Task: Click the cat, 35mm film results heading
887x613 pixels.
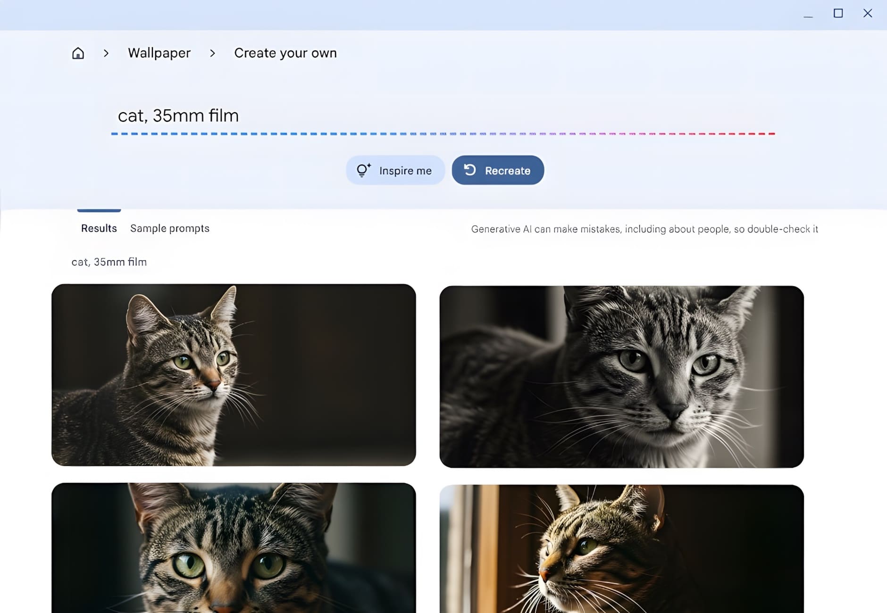Action: pos(109,262)
